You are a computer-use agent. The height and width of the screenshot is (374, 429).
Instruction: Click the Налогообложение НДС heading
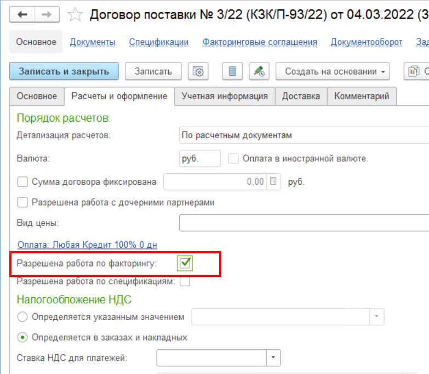point(74,299)
